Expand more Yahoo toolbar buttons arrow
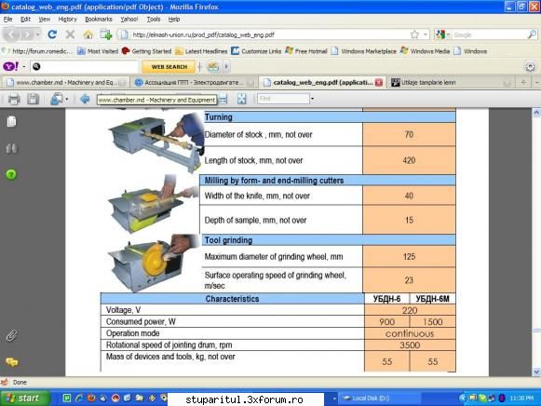Viewport: 541px width, 406px height. (226, 66)
